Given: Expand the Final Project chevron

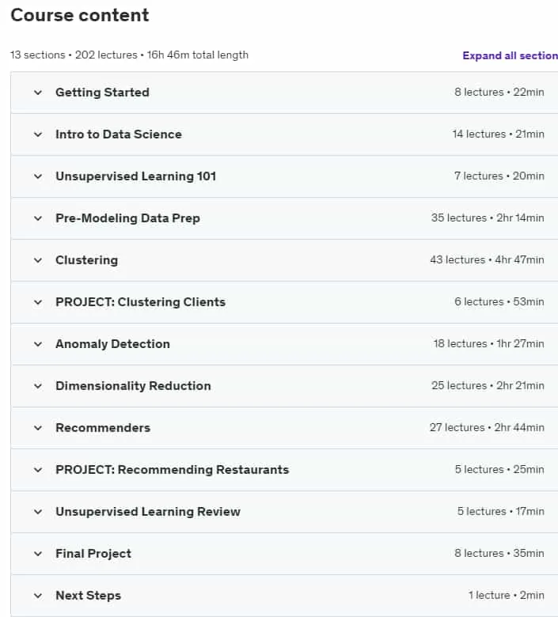Looking at the screenshot, I should pos(38,554).
